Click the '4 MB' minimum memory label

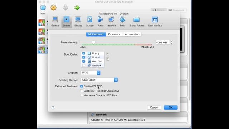click(x=83, y=47)
